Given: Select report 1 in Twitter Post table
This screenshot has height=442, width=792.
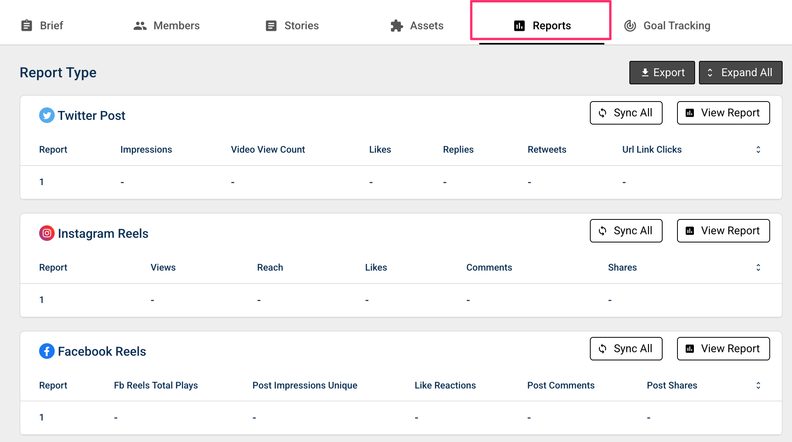Looking at the screenshot, I should click(x=41, y=182).
